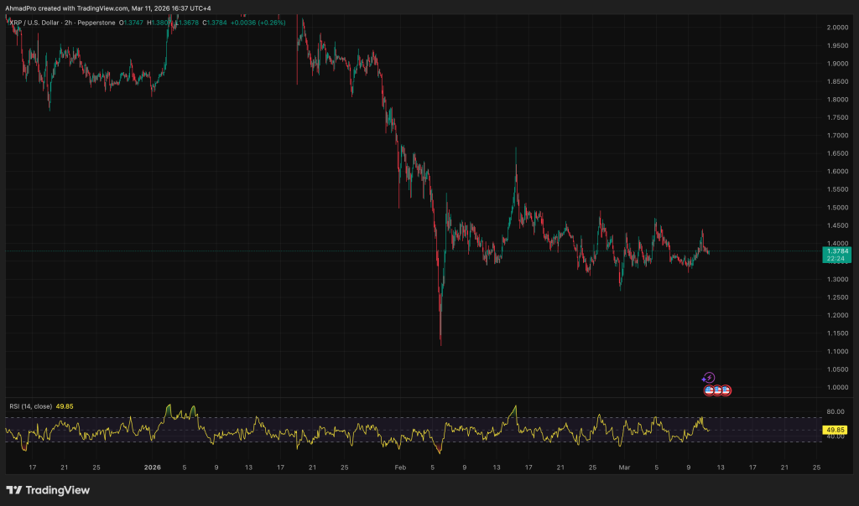Open the leftmost US flag economic event
The width and height of the screenshot is (859, 506).
coord(709,390)
